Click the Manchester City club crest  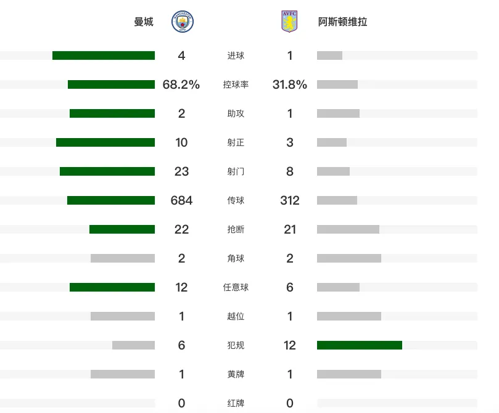pyautogui.click(x=183, y=22)
